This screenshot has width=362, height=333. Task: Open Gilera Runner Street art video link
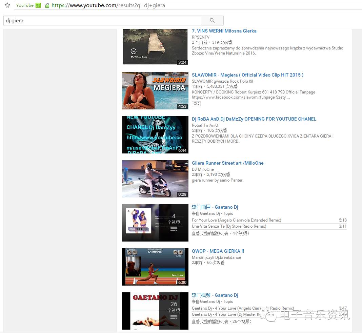click(x=227, y=163)
